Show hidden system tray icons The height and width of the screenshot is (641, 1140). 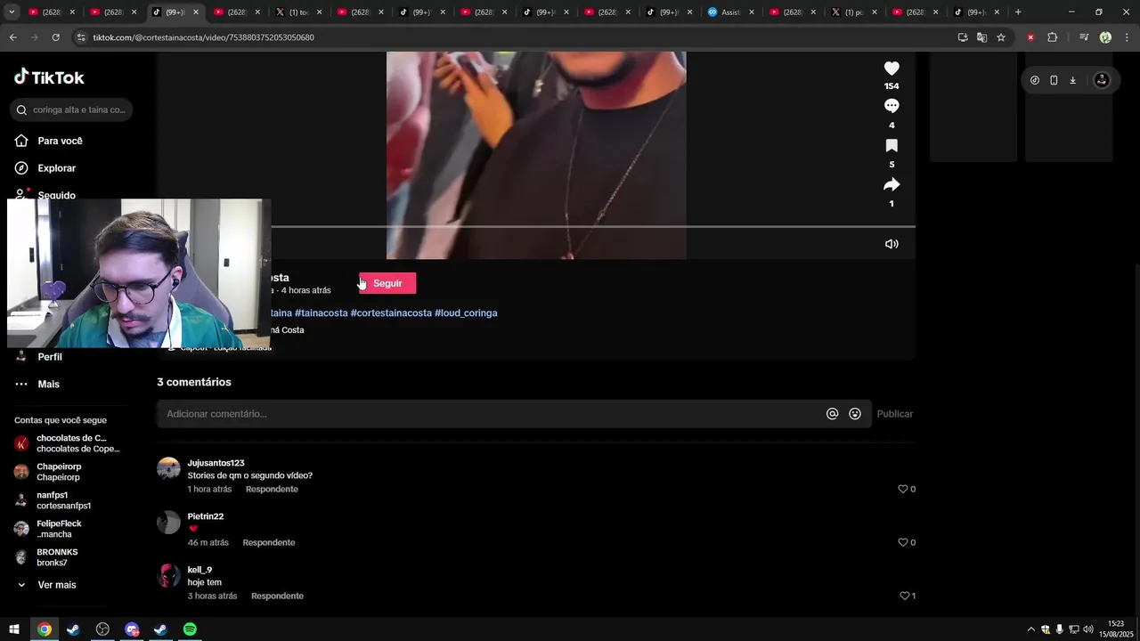pyautogui.click(x=1031, y=629)
